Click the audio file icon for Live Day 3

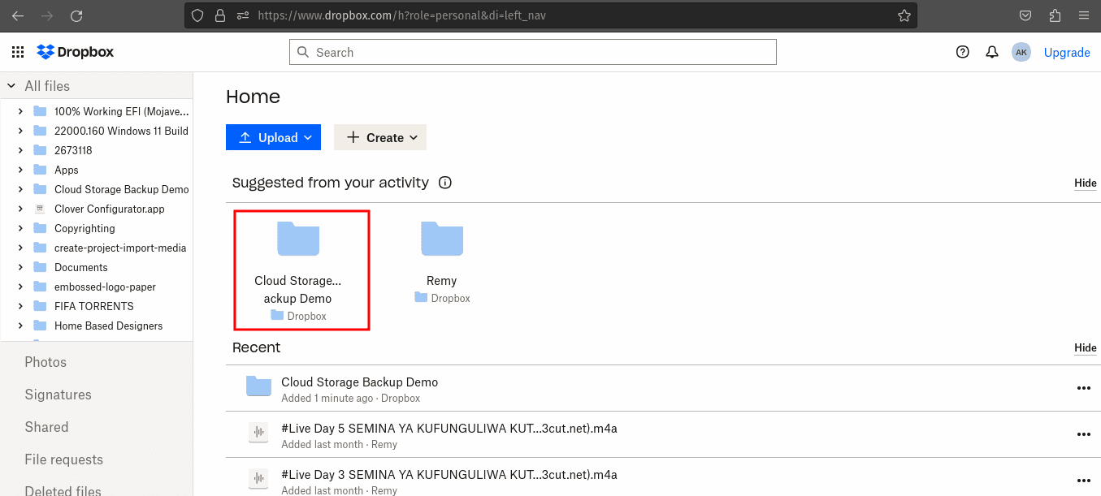[x=258, y=478]
